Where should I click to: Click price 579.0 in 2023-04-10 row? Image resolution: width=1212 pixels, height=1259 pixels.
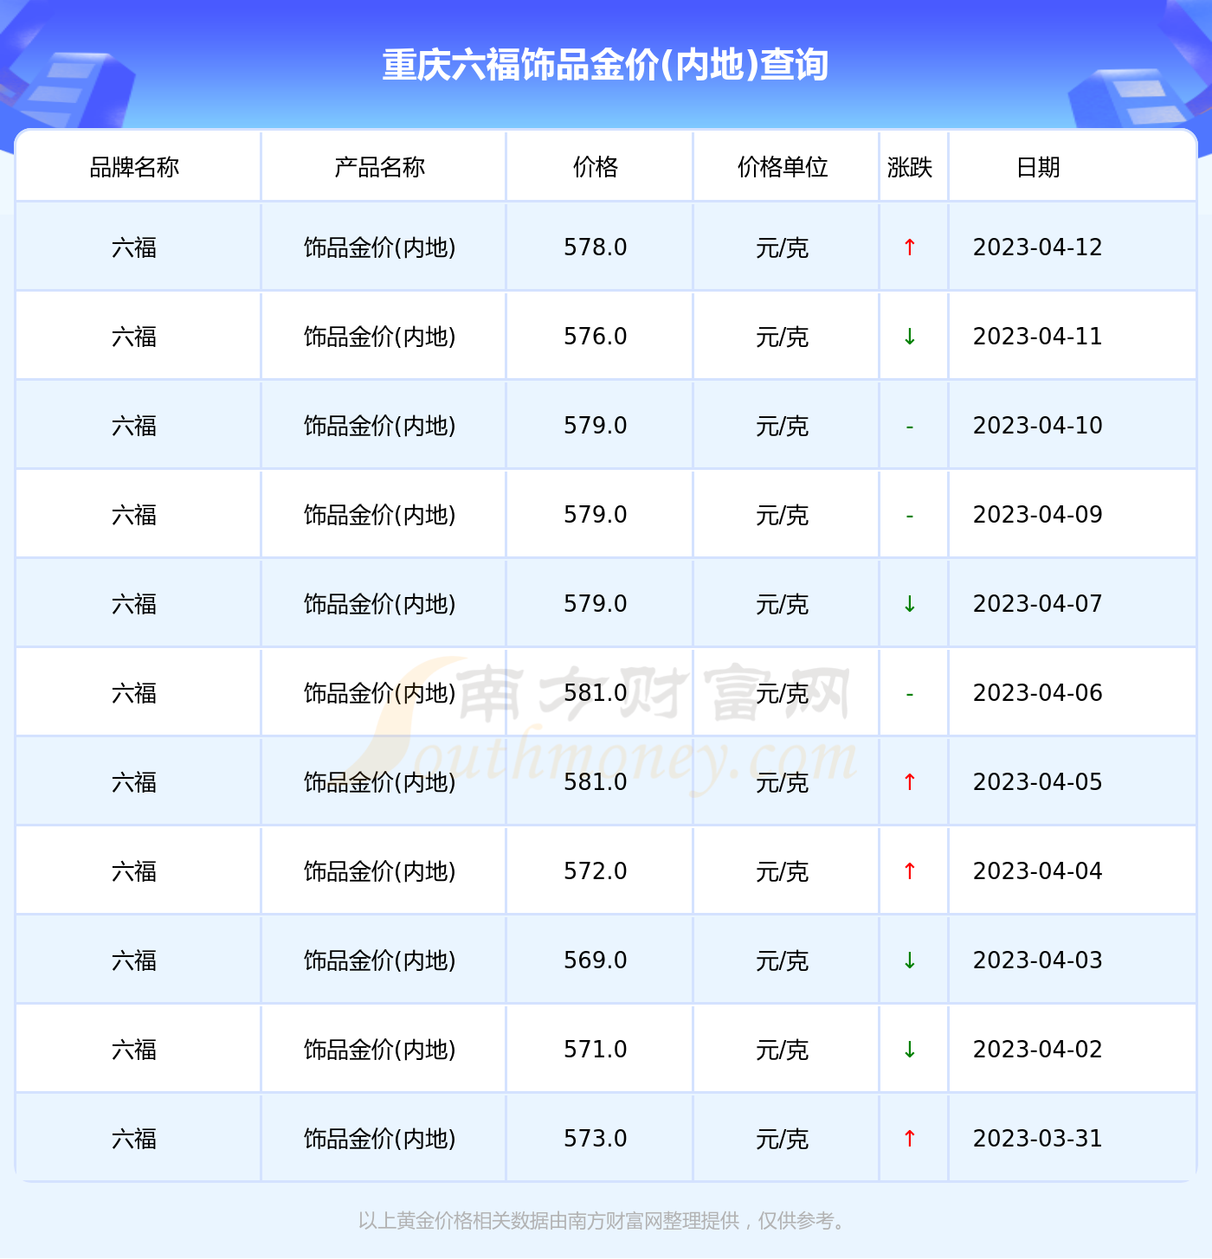click(596, 426)
